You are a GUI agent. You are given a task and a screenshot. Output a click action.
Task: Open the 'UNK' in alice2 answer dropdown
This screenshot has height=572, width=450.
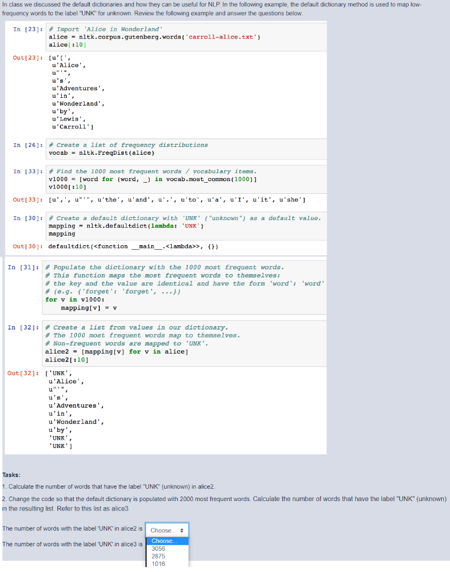point(167,530)
